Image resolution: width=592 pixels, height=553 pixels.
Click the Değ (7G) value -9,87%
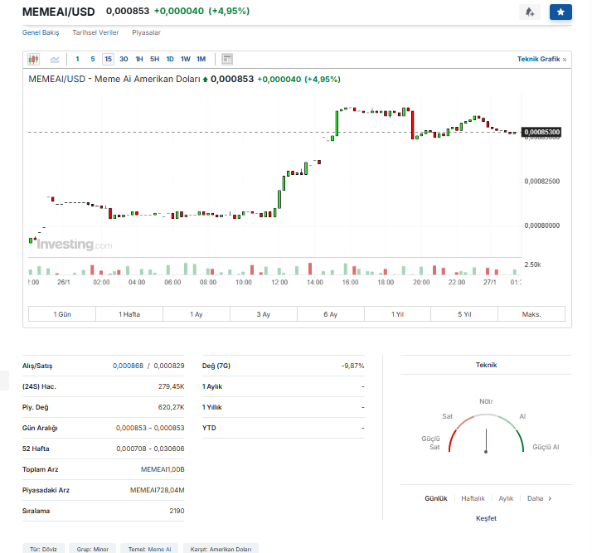(x=353, y=366)
